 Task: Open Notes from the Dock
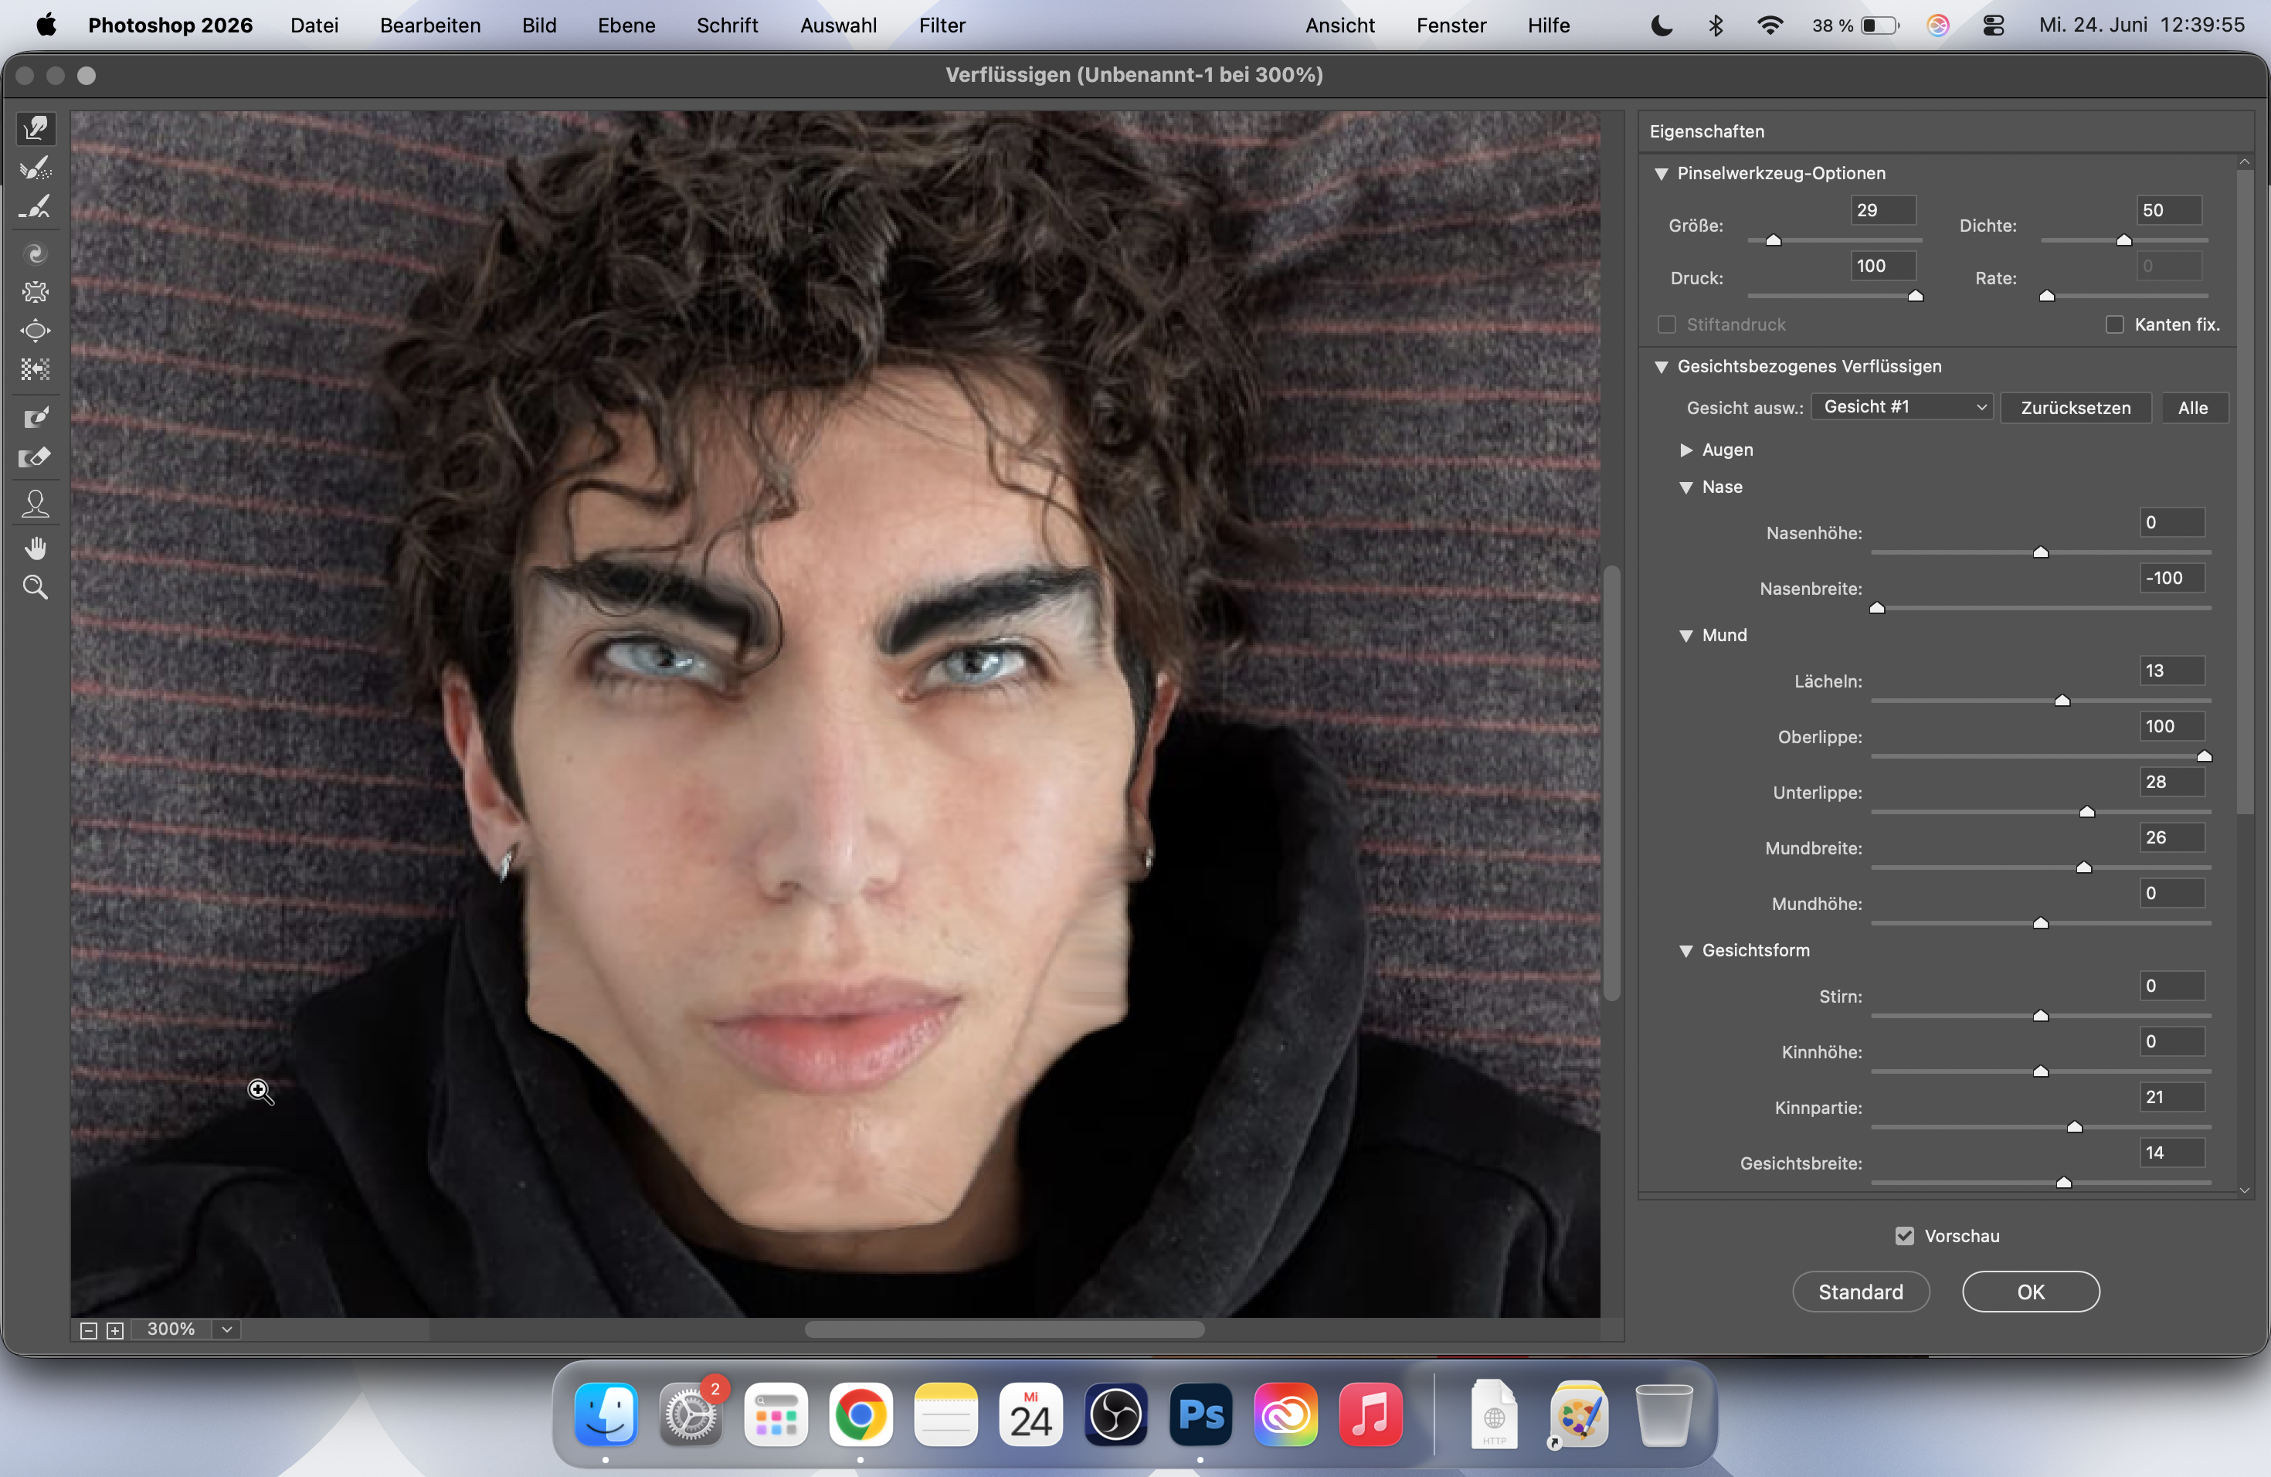945,1414
